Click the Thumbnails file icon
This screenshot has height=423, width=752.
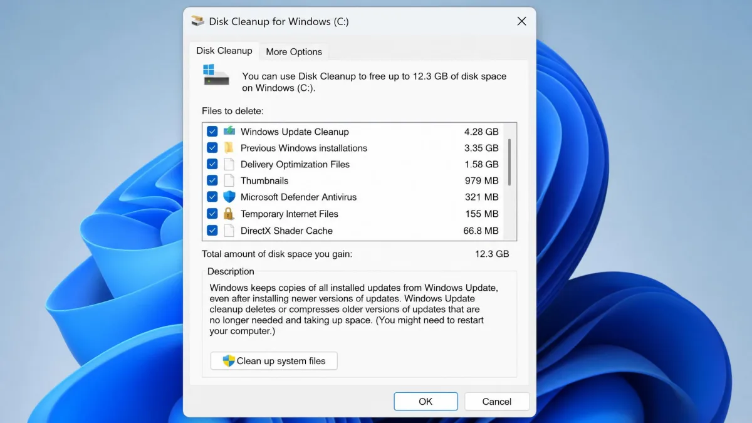[x=229, y=180]
